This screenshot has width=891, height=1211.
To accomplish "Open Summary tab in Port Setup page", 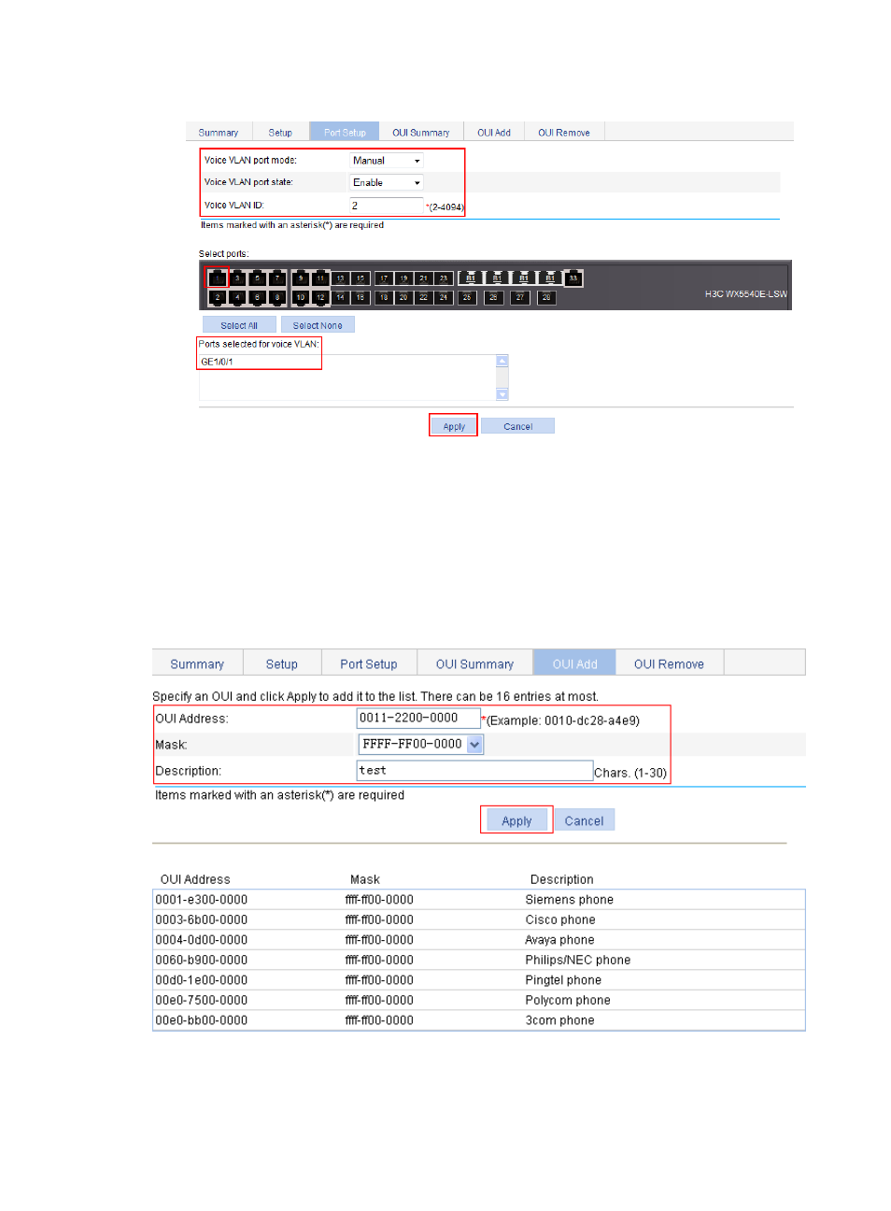I will click(x=219, y=133).
